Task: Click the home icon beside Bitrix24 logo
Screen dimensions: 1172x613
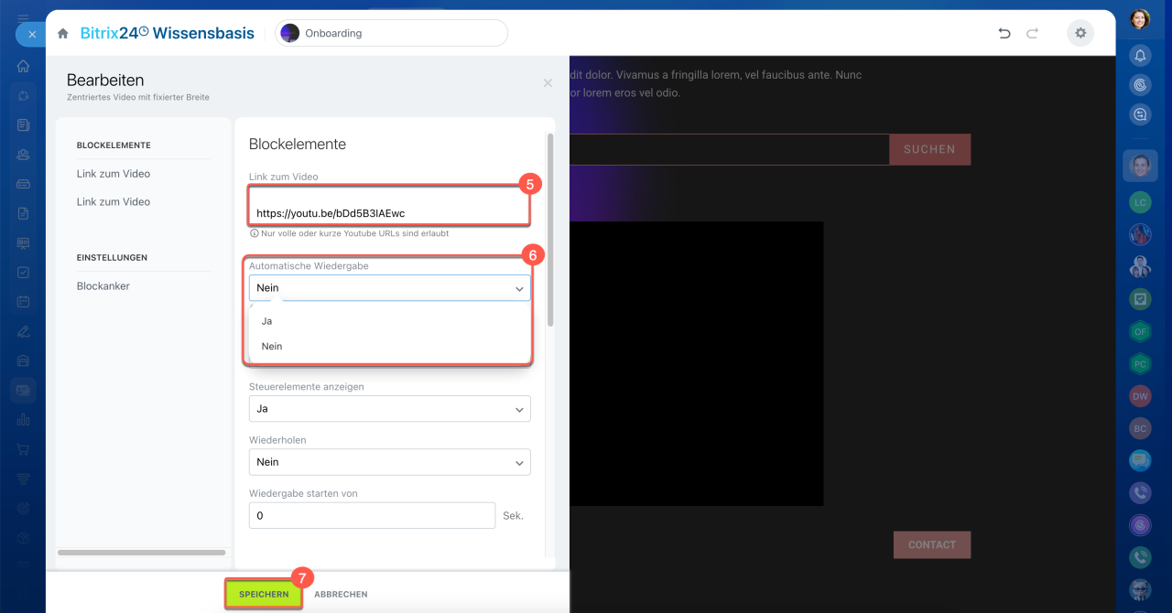Action: (63, 34)
